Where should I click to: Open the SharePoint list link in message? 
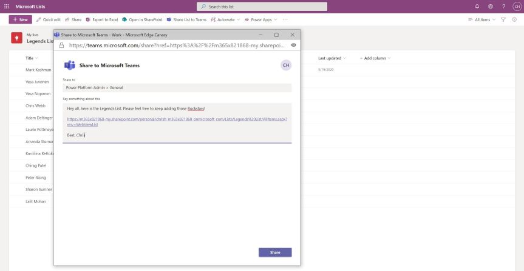177,121
